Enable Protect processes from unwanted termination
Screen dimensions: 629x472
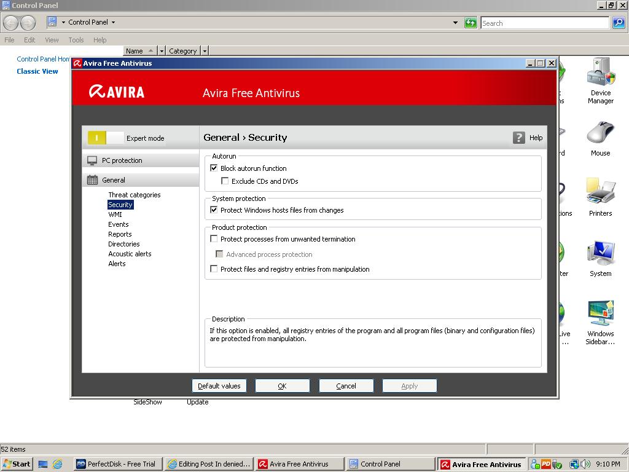214,239
